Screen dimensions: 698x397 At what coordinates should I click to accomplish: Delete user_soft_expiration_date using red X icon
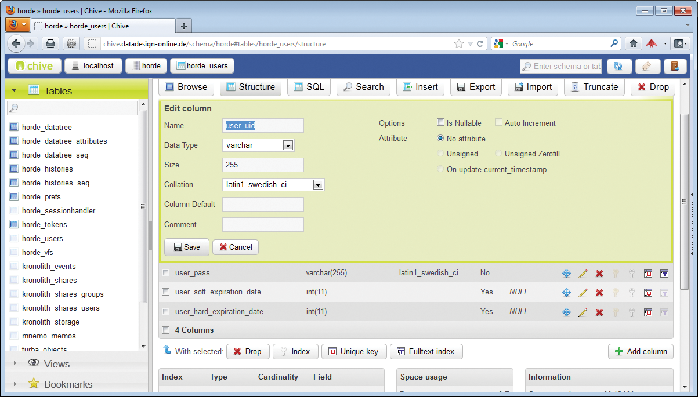(599, 292)
